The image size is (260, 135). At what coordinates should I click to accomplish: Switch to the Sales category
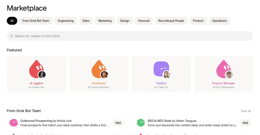coord(86,21)
